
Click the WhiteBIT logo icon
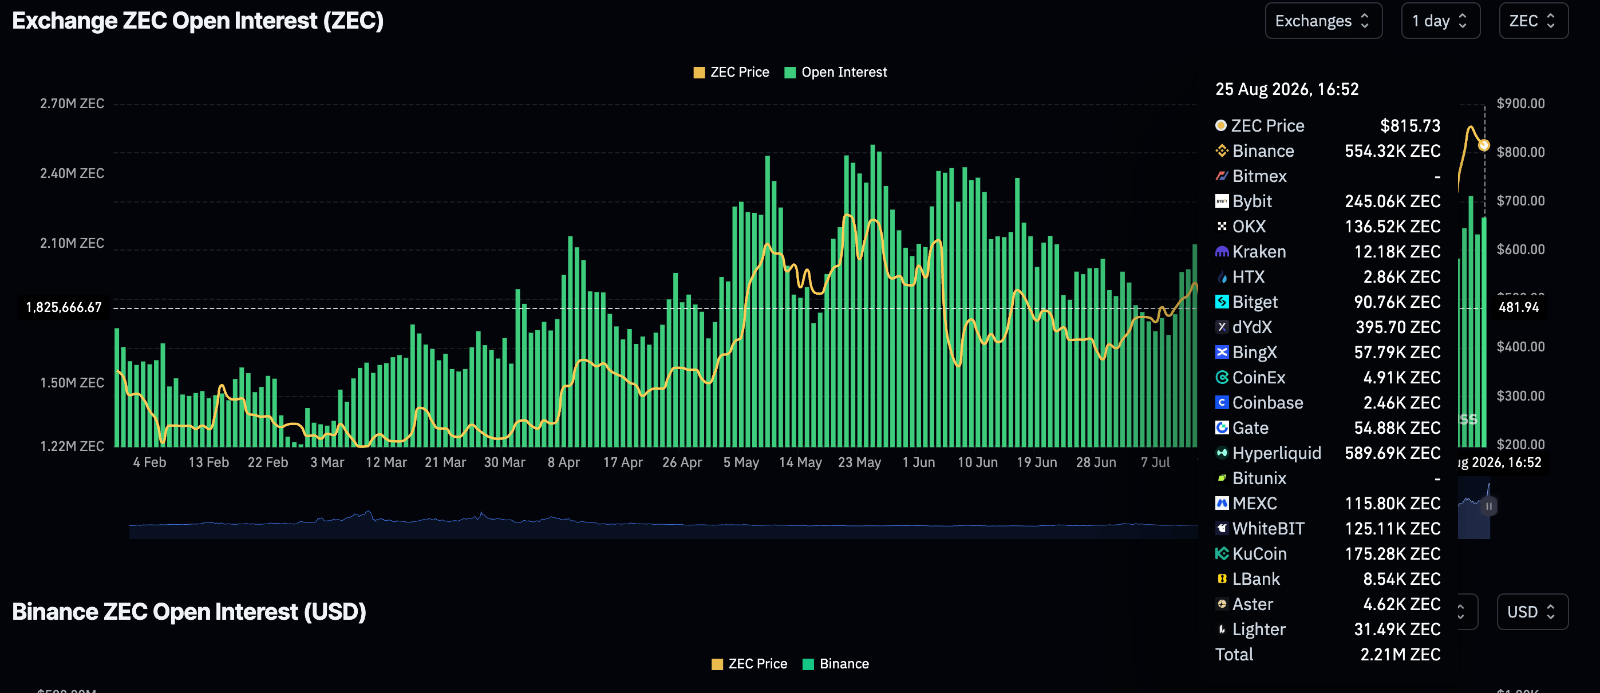click(x=1221, y=528)
